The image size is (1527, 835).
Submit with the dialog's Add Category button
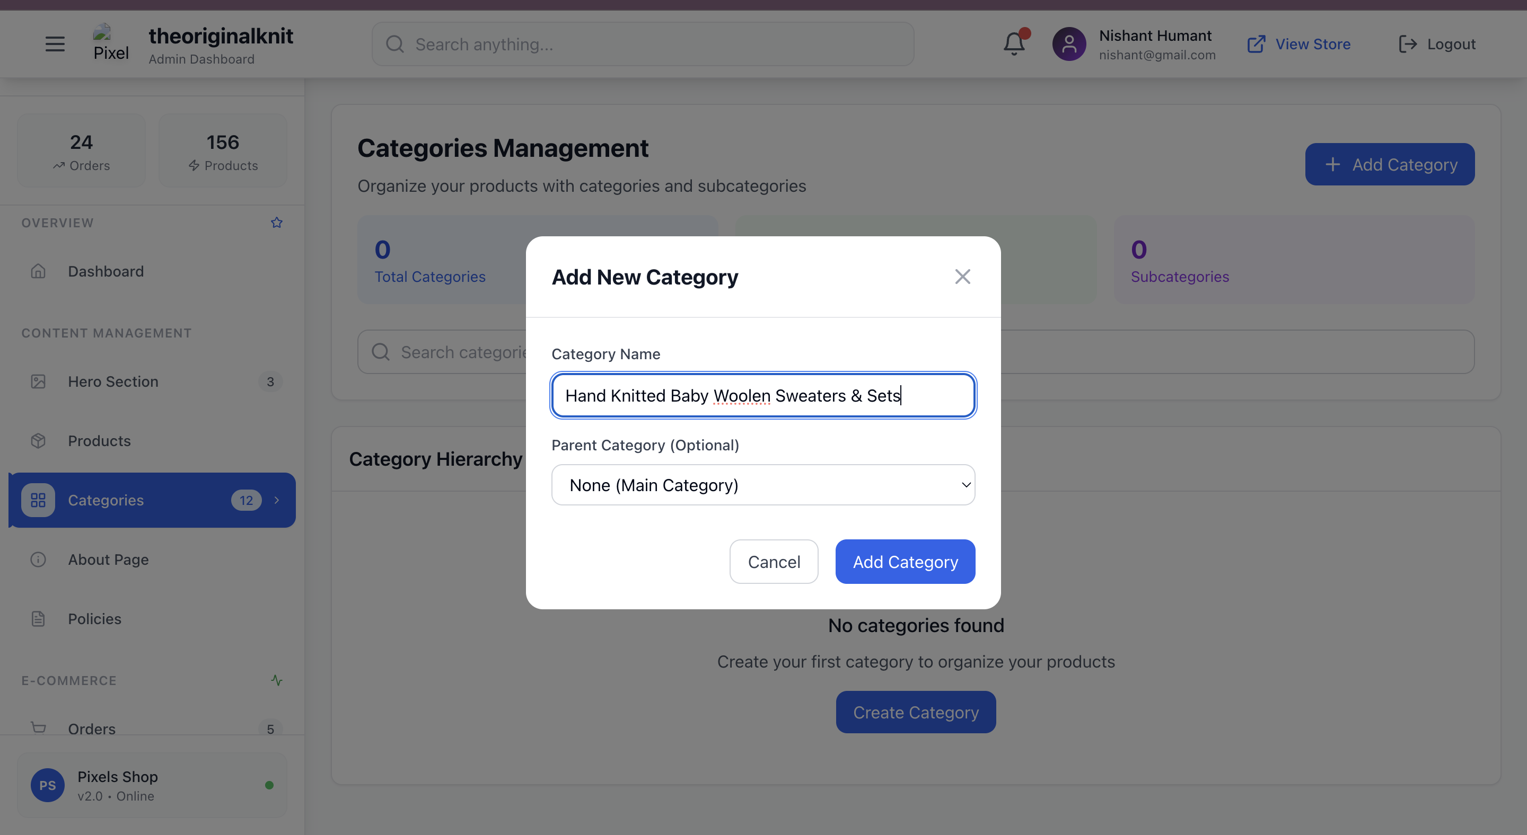point(905,562)
